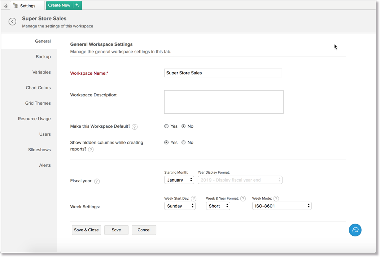Open the Starting Month dropdown
380x257 pixels.
tap(179, 180)
